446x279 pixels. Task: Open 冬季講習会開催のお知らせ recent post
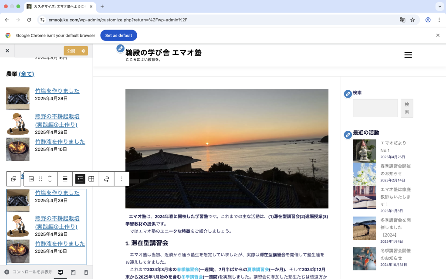[x=395, y=254]
